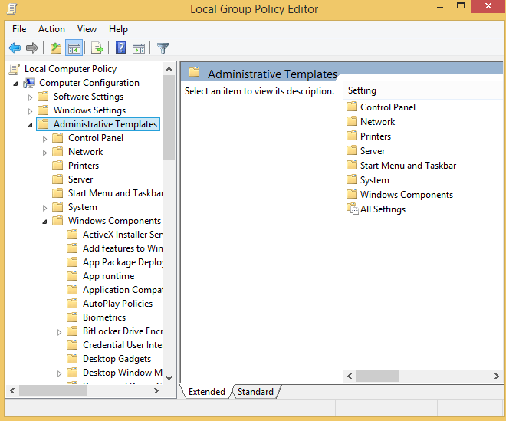Expand the Software Settings tree node
Image resolution: width=506 pixels, height=421 pixels.
tap(31, 97)
